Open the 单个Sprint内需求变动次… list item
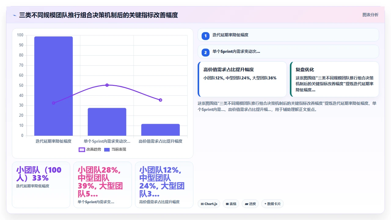Image resolution: width=391 pixels, height=220 pixels. 288,52
